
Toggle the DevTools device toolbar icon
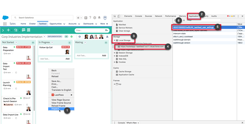(x=119, y=16)
